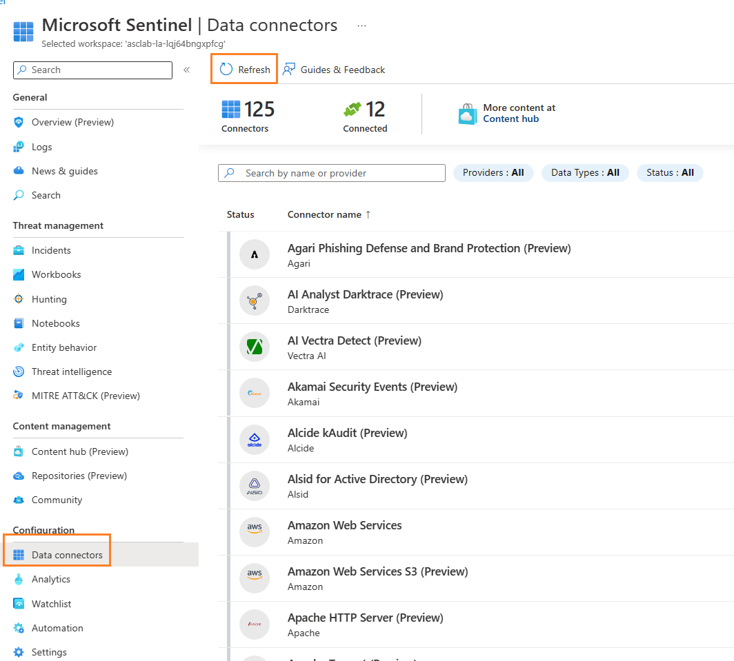Screen dimensions: 734x661
Task: Click the Threat intelligence icon
Action: [19, 372]
